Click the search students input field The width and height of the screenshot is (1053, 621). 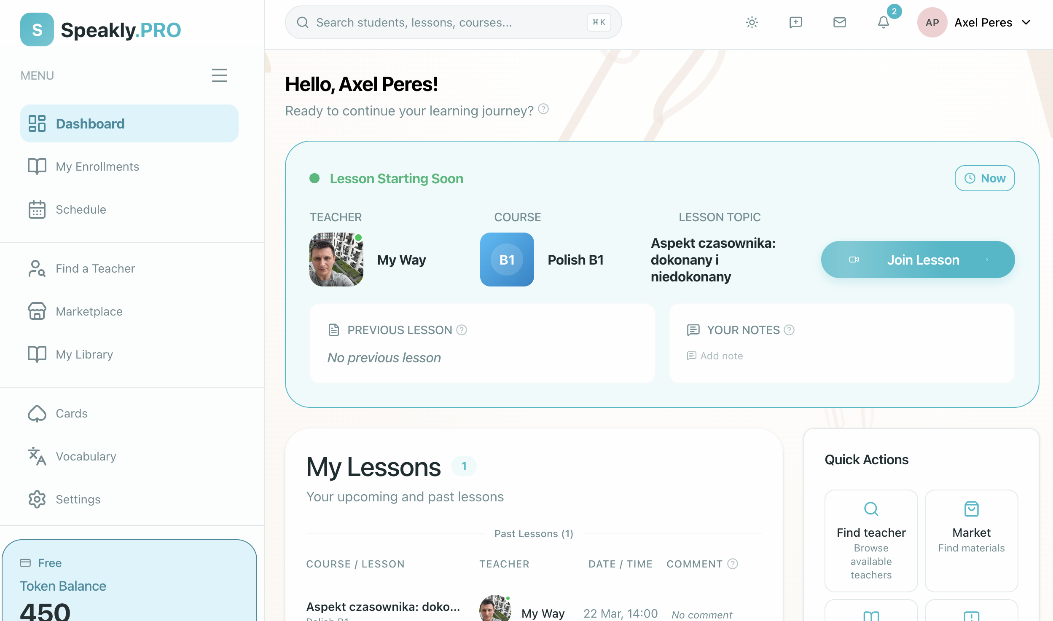point(447,22)
